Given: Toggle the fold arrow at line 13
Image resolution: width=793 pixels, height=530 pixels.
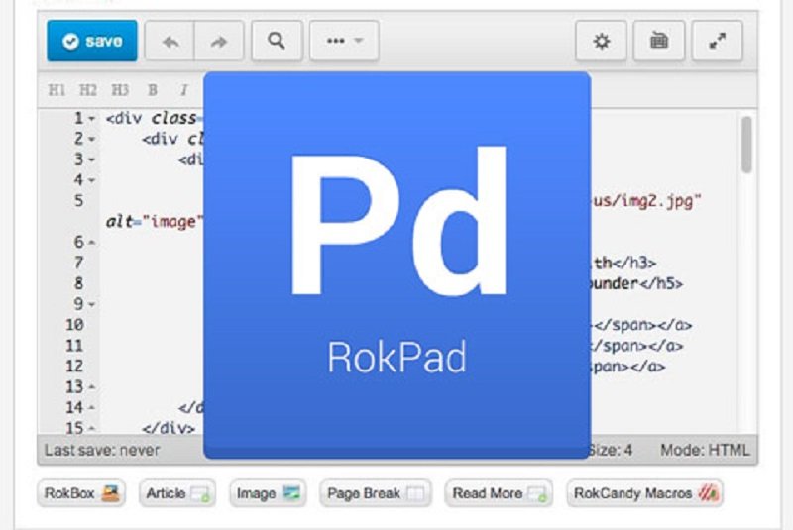Looking at the screenshot, I should [x=91, y=387].
